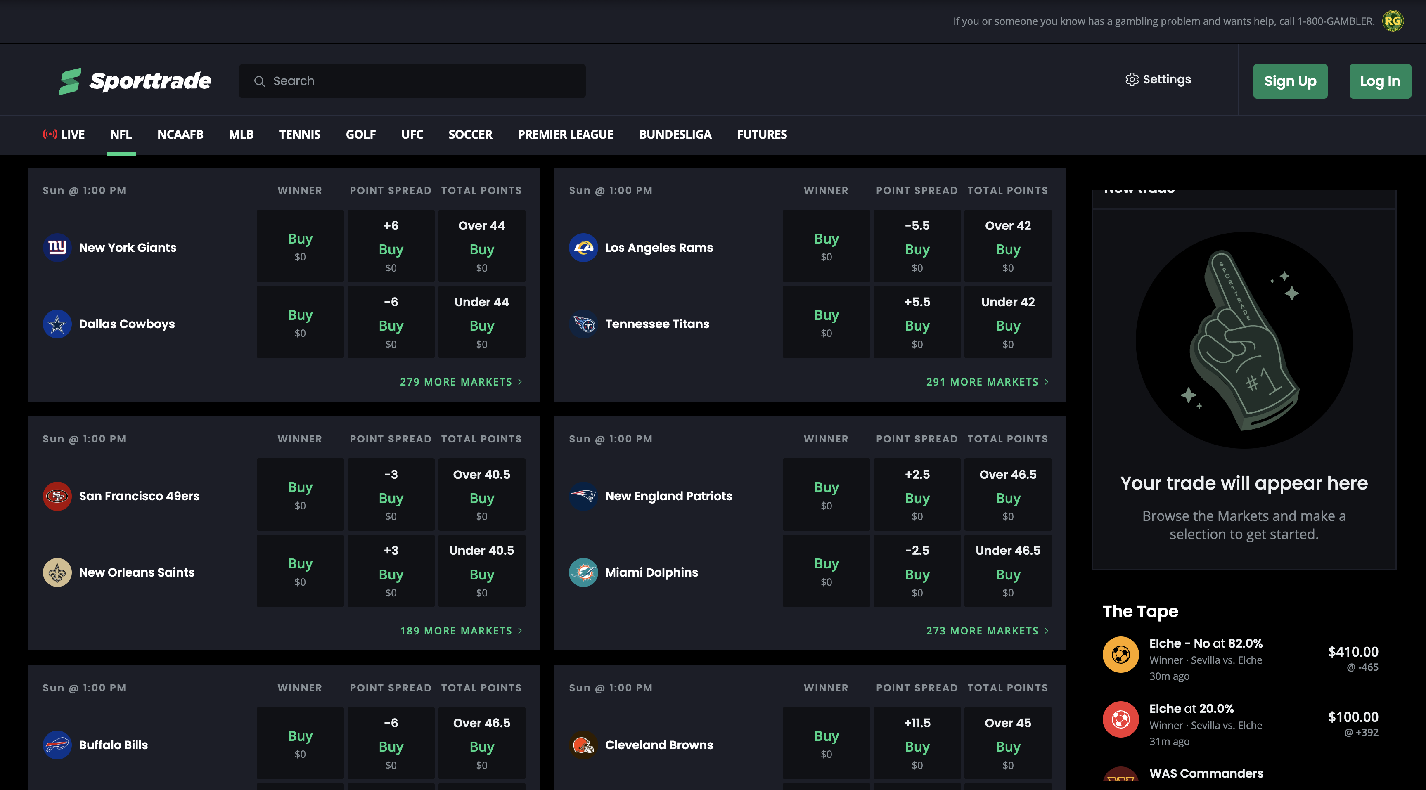Image resolution: width=1426 pixels, height=790 pixels.
Task: Open the $100.00 Elche at 20.0% tape entry
Action: tap(1241, 724)
